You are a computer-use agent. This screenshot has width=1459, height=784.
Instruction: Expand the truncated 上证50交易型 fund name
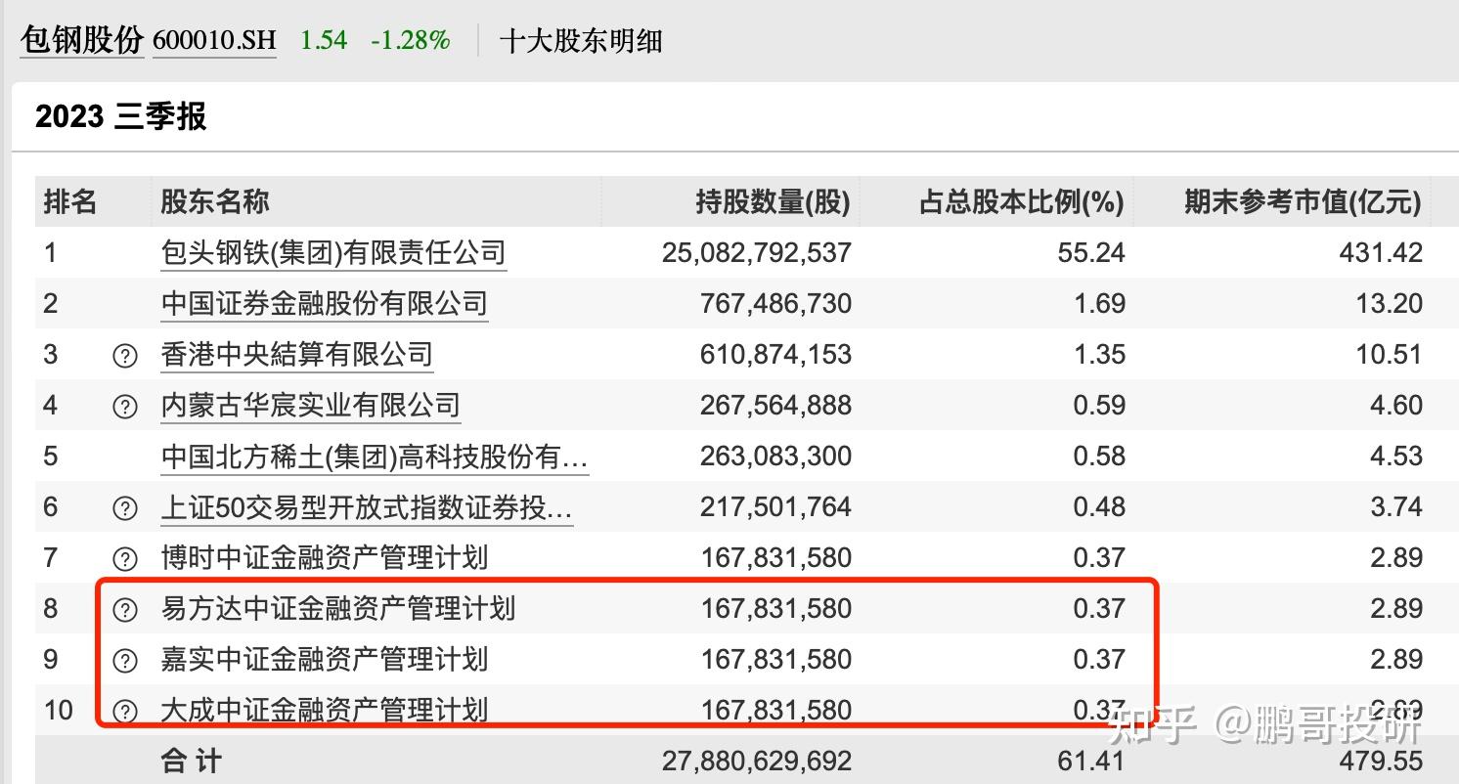(x=368, y=506)
